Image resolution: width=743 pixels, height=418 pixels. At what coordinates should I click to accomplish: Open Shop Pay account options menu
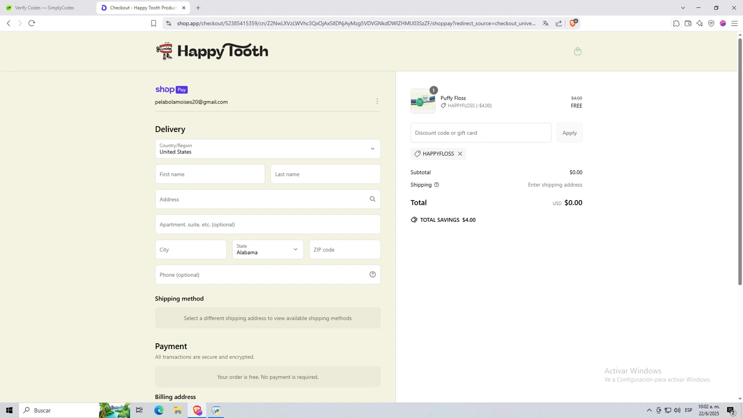coord(377,101)
